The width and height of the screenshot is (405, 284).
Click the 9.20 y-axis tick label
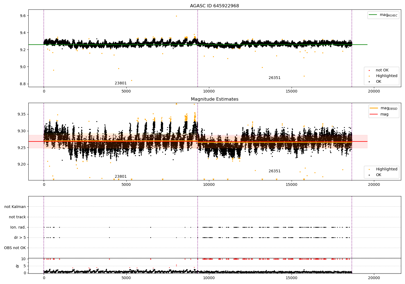(22, 164)
